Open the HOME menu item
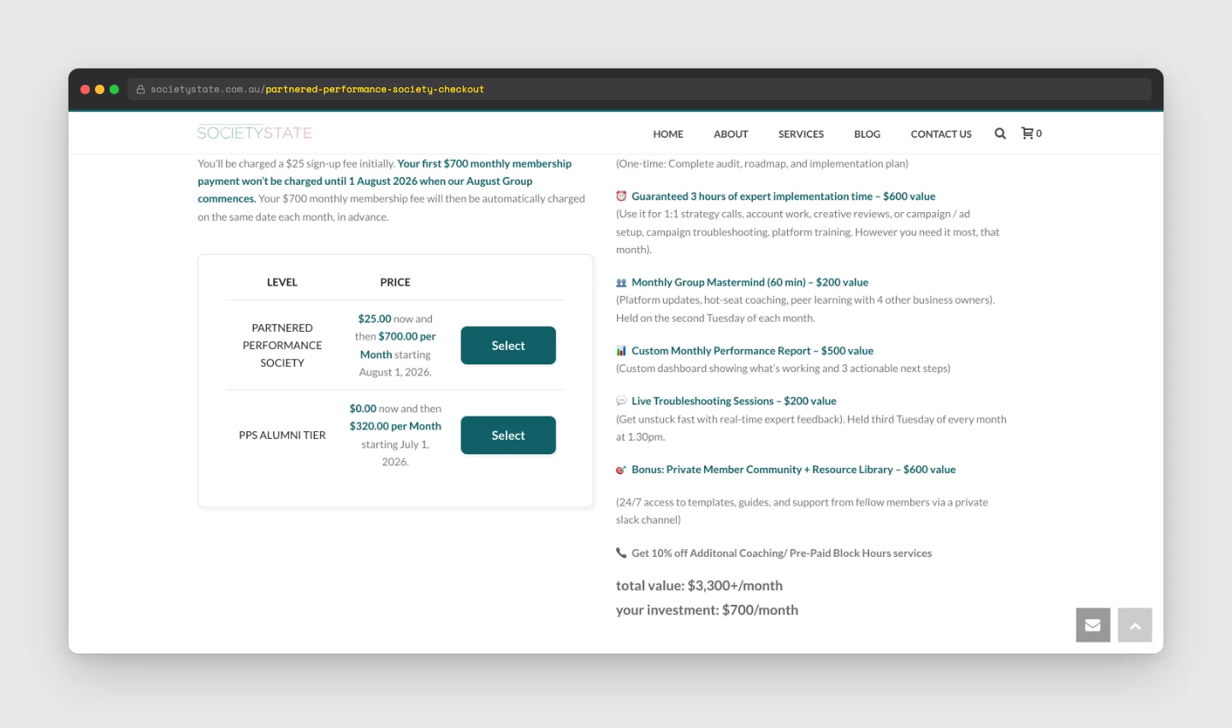Screen dimensions: 1232x728 click(668, 134)
